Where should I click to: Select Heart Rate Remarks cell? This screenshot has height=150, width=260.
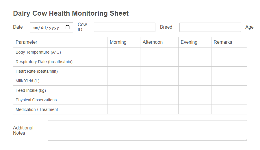pyautogui.click(x=229, y=71)
